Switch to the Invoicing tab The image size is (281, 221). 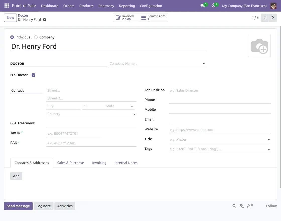[x=99, y=163]
